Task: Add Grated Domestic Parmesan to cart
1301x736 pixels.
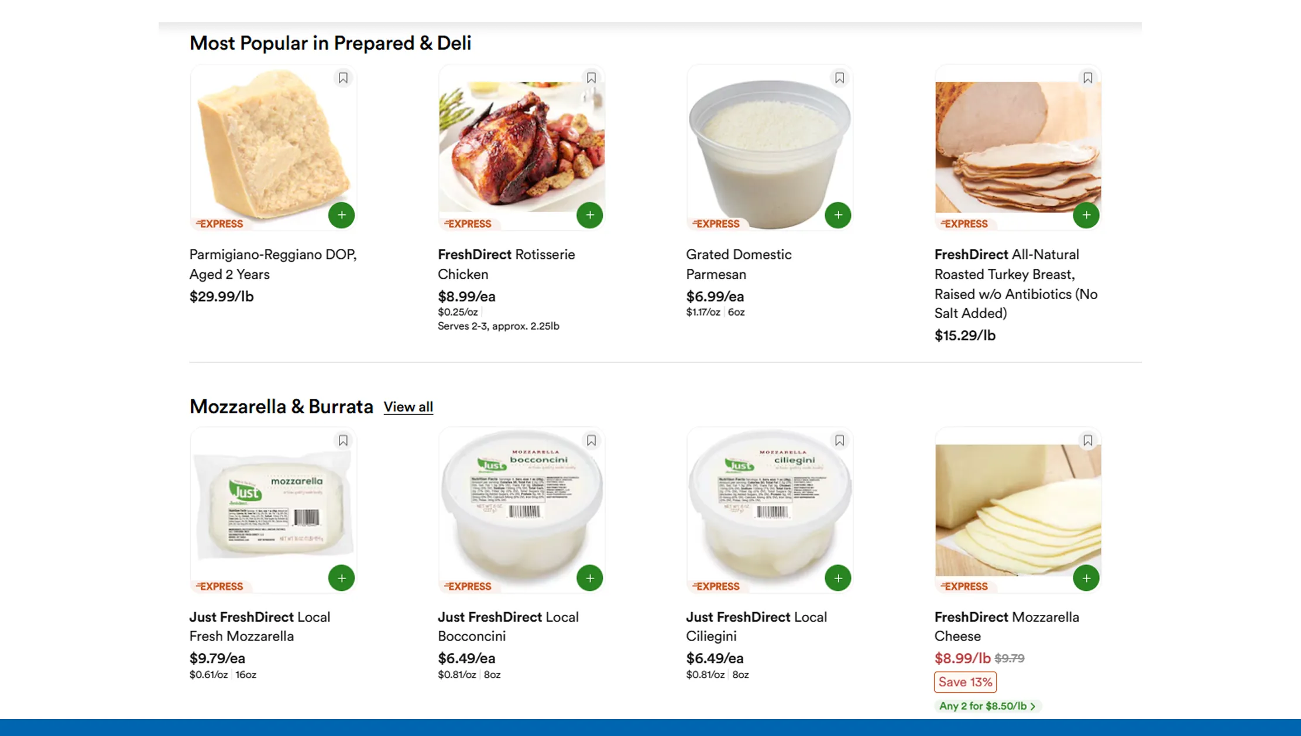Action: click(x=838, y=215)
